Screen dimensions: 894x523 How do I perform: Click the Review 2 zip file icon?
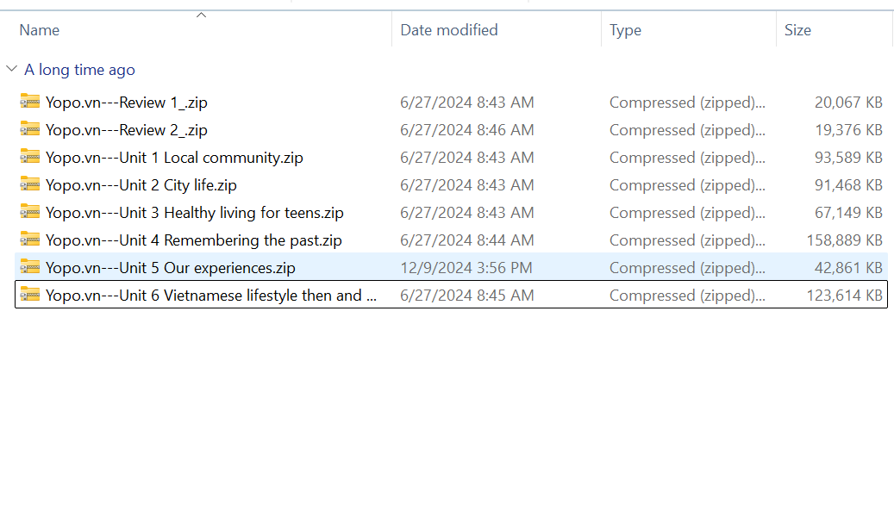point(30,129)
